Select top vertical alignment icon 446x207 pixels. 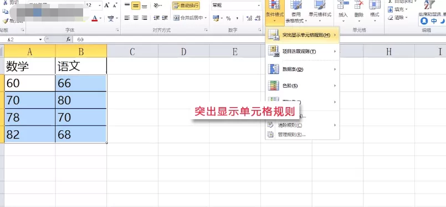127,6
